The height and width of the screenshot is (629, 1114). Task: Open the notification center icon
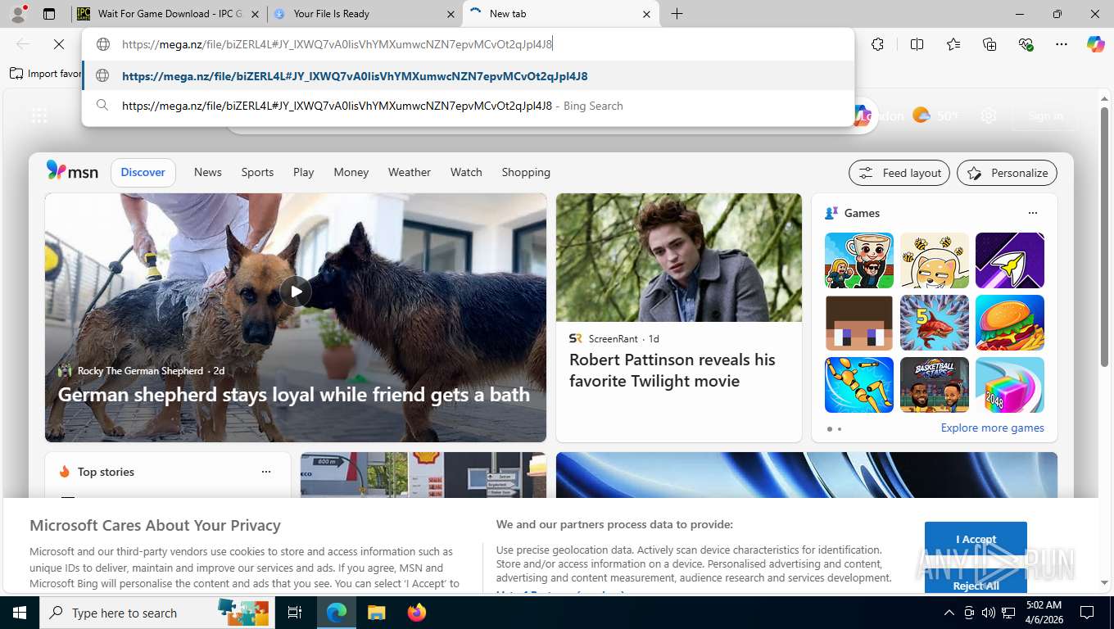(1087, 613)
